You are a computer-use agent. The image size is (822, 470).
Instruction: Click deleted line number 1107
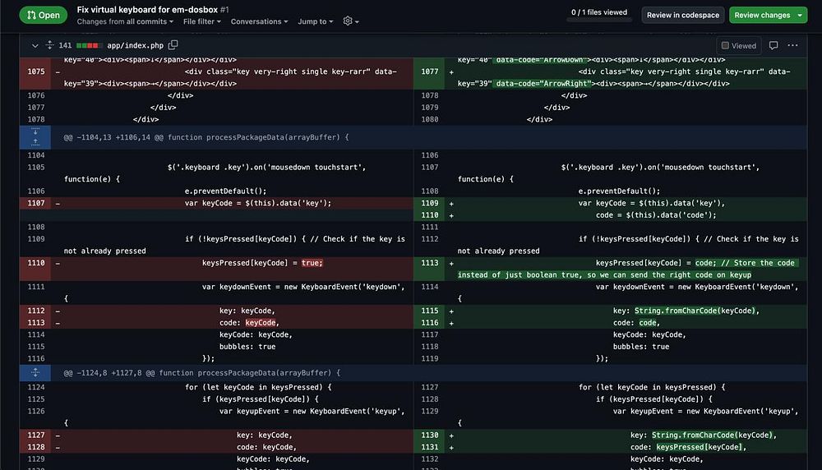click(35, 203)
